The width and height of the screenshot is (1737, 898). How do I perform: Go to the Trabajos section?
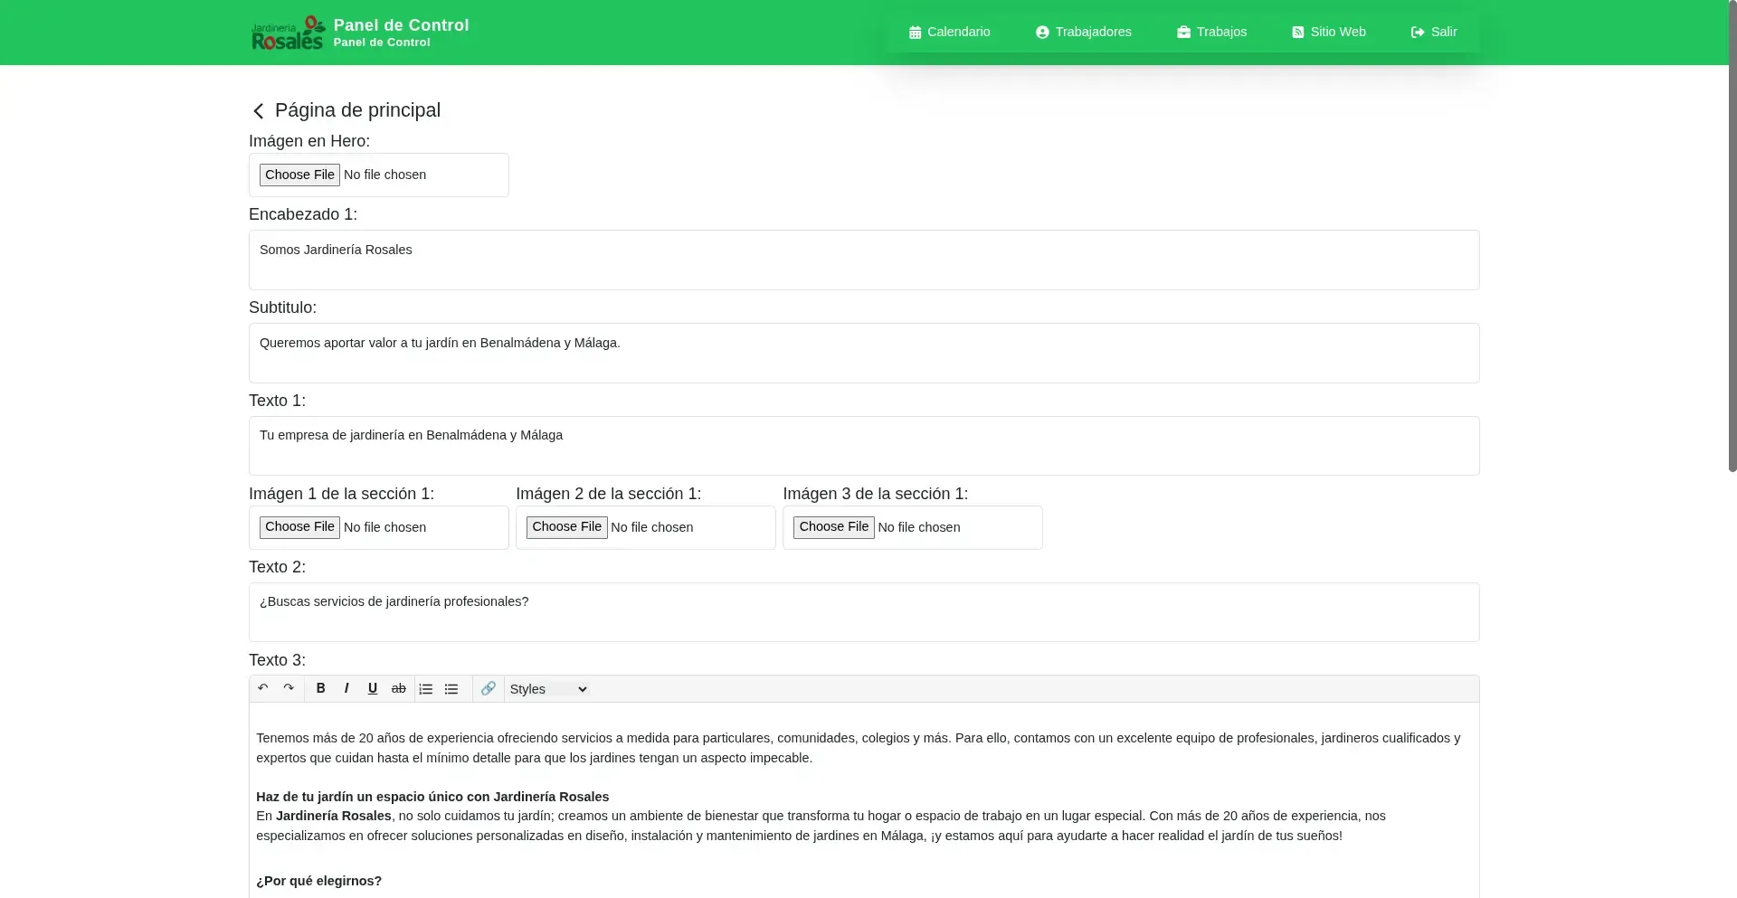click(1211, 32)
